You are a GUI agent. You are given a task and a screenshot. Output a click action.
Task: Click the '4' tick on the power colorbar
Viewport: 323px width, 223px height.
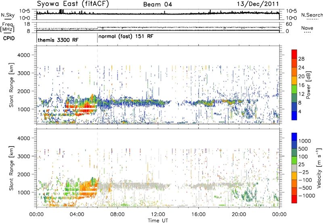pyautogui.click(x=300, y=111)
